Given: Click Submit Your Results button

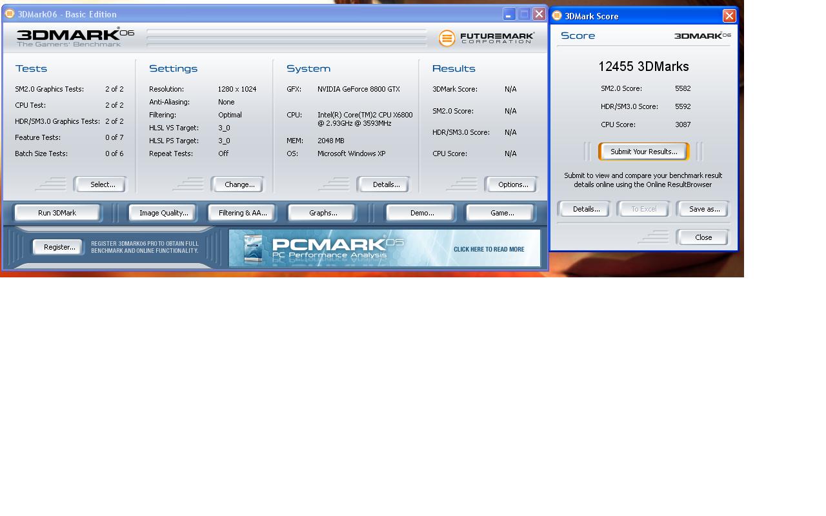Looking at the screenshot, I should (643, 152).
